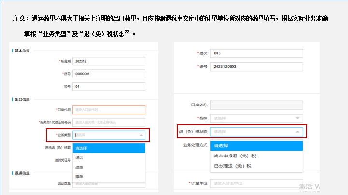This screenshot has height=195, width=348.
Task: Select 已办理退（免）税 option
Action: (256, 166)
